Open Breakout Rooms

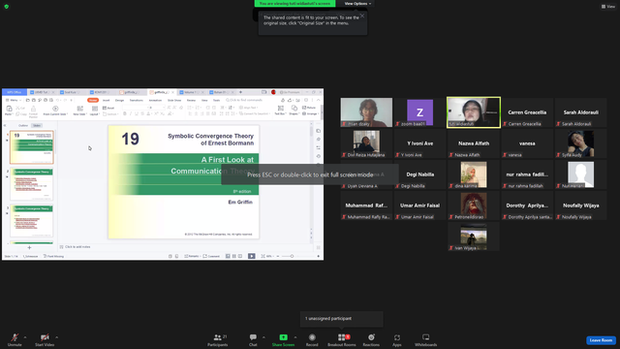point(342,339)
